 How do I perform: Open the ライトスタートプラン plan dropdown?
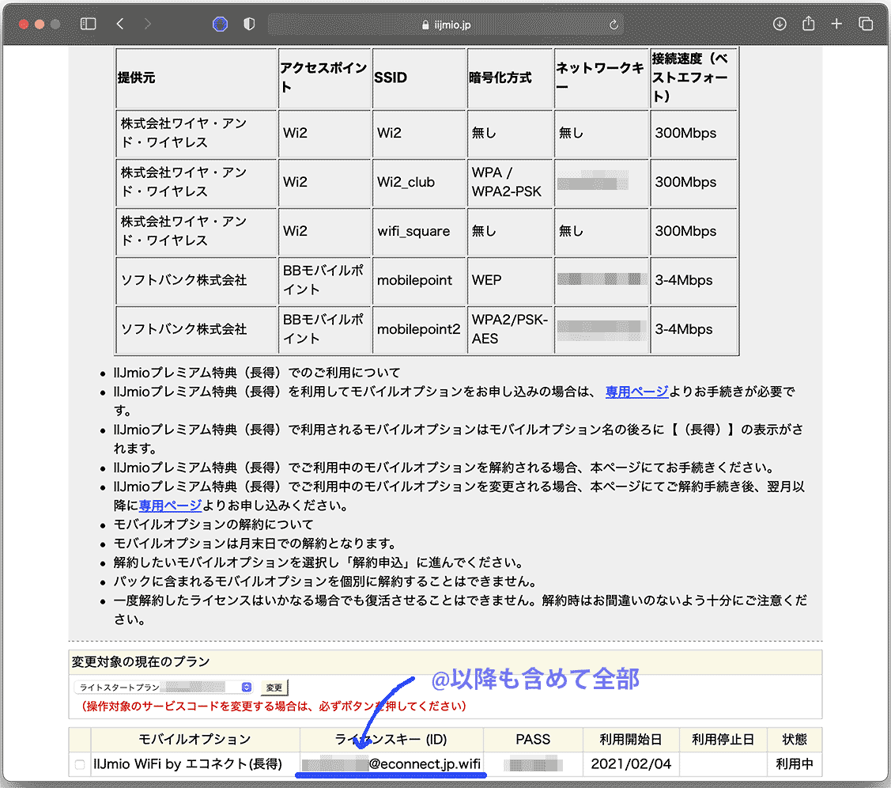coord(164,687)
